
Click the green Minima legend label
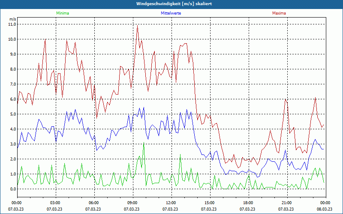click(x=62, y=13)
